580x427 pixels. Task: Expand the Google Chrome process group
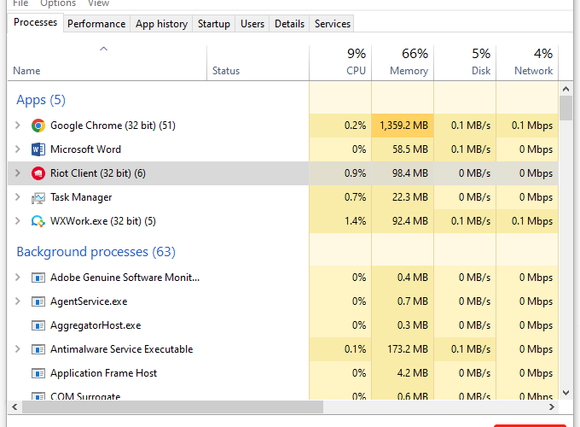tap(17, 126)
